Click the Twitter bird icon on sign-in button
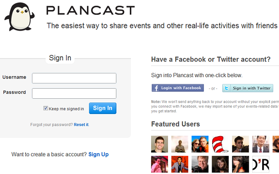Viewport: 279px width, 174px height. (227, 88)
